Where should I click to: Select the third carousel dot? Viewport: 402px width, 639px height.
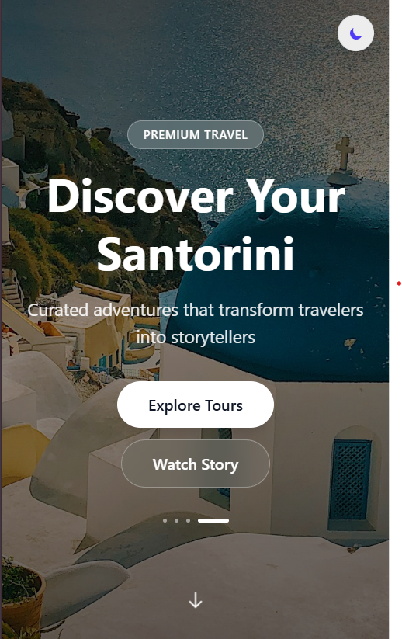pos(188,520)
